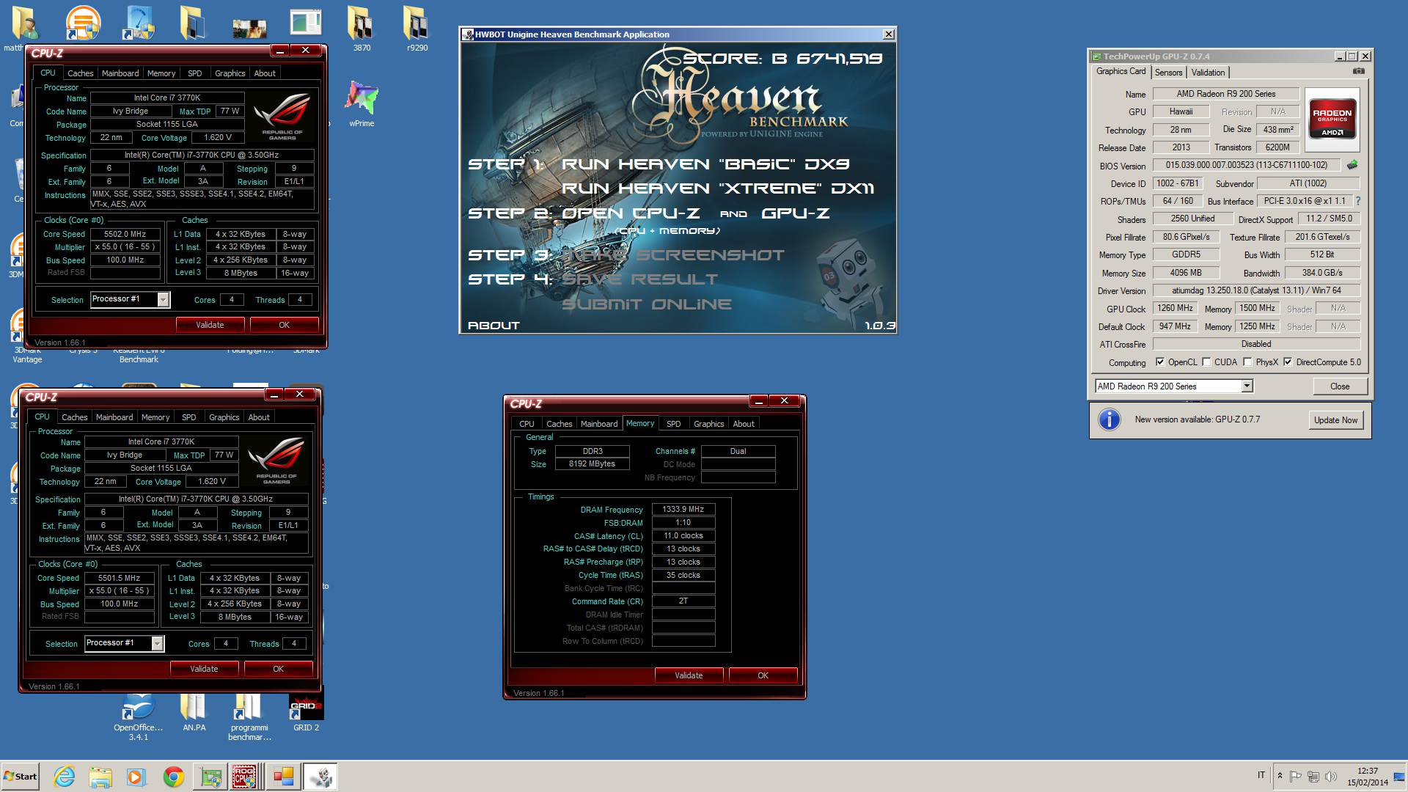This screenshot has height=792, width=1408.
Task: Open the Graphics tab in bottom-left CPU-Z window
Action: [x=224, y=417]
